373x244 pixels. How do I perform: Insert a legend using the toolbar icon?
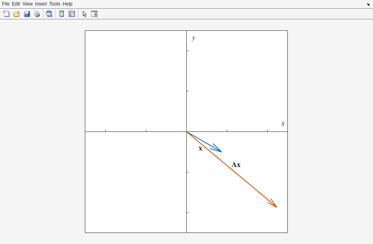tap(72, 14)
